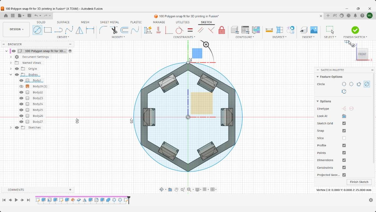
Task: Open the Data Panel grid icon
Action: coord(13,16)
